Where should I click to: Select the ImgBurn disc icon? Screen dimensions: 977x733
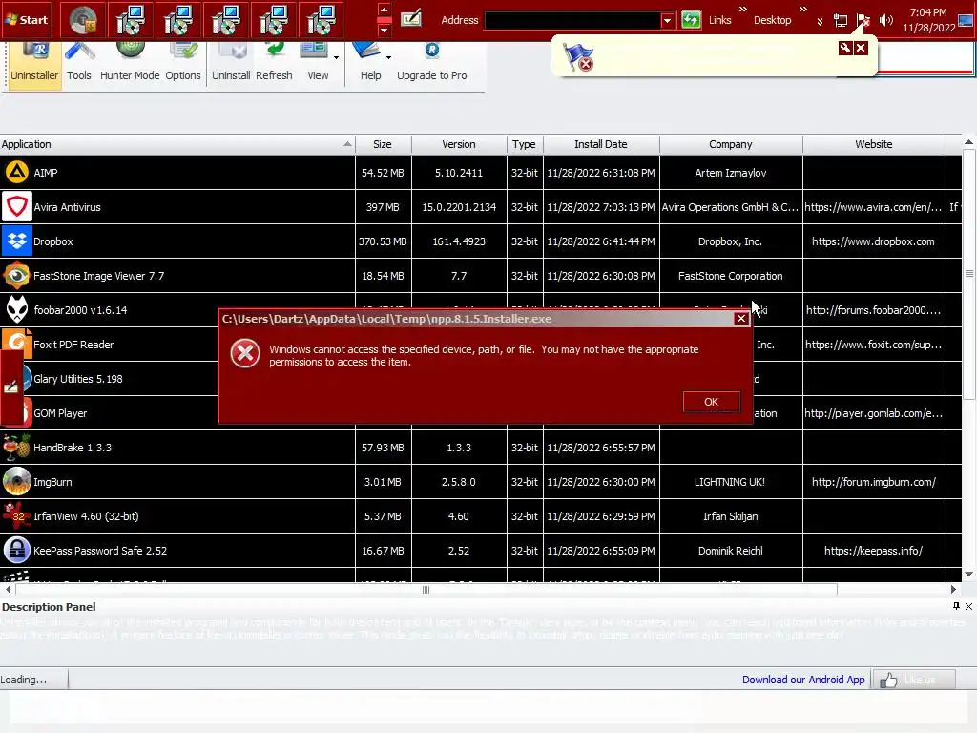[17, 481]
